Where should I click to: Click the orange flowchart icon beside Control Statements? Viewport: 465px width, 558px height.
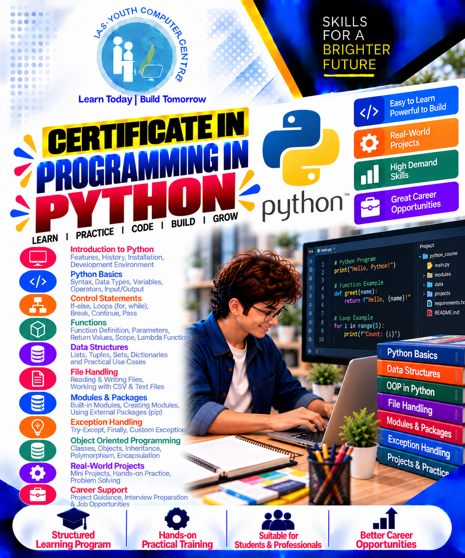coord(38,305)
